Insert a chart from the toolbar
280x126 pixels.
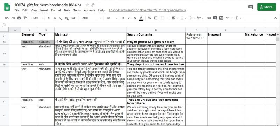(221, 18)
